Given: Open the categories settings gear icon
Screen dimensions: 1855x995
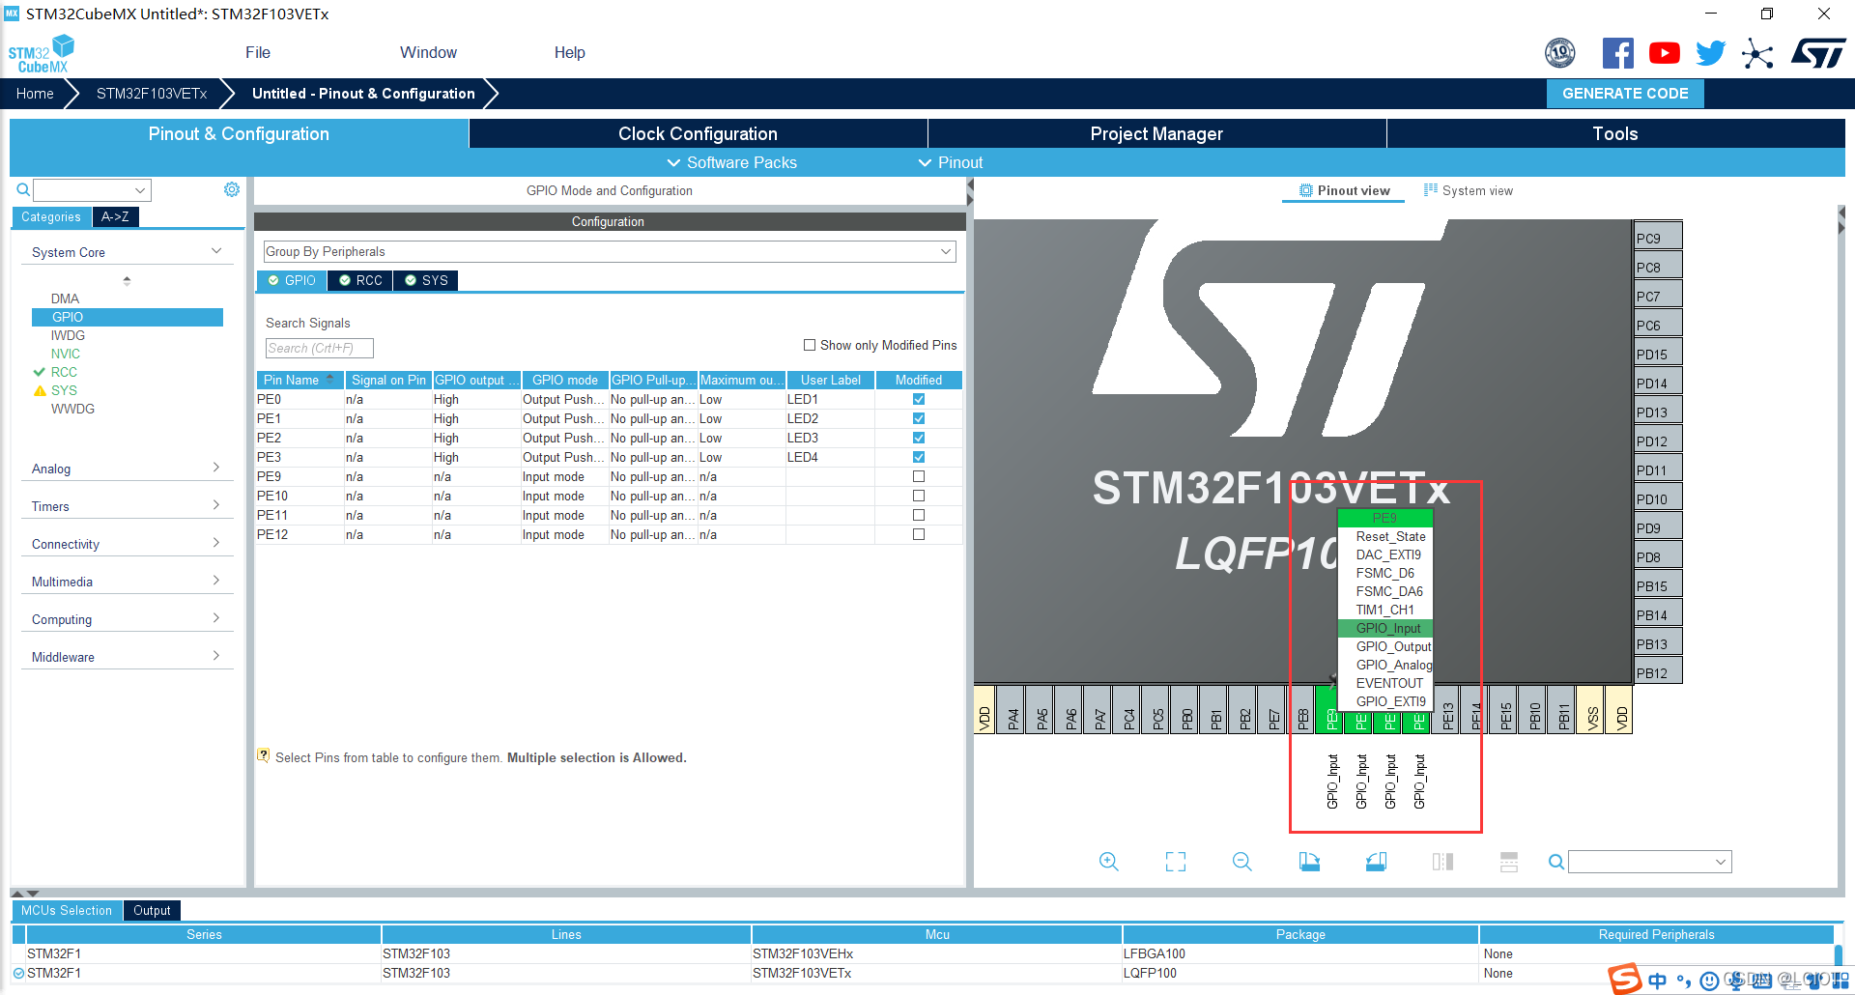Looking at the screenshot, I should [232, 189].
